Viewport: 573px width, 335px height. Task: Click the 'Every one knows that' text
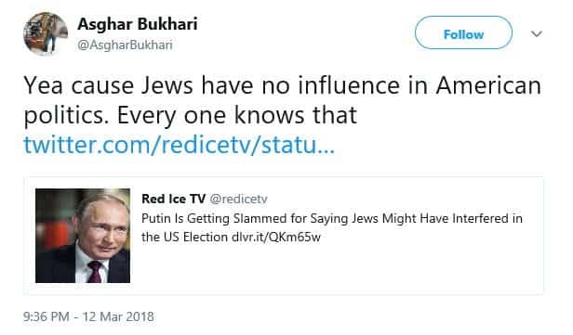point(237,115)
